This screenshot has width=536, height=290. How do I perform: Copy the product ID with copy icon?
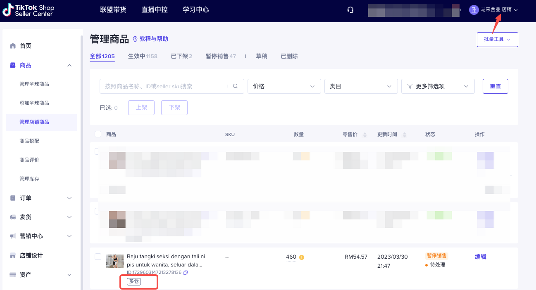pos(186,273)
